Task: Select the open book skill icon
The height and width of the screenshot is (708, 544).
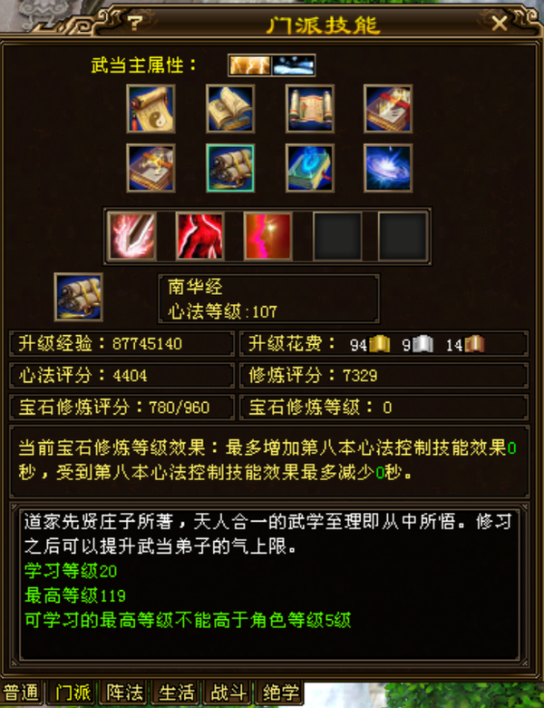Action: (230, 109)
